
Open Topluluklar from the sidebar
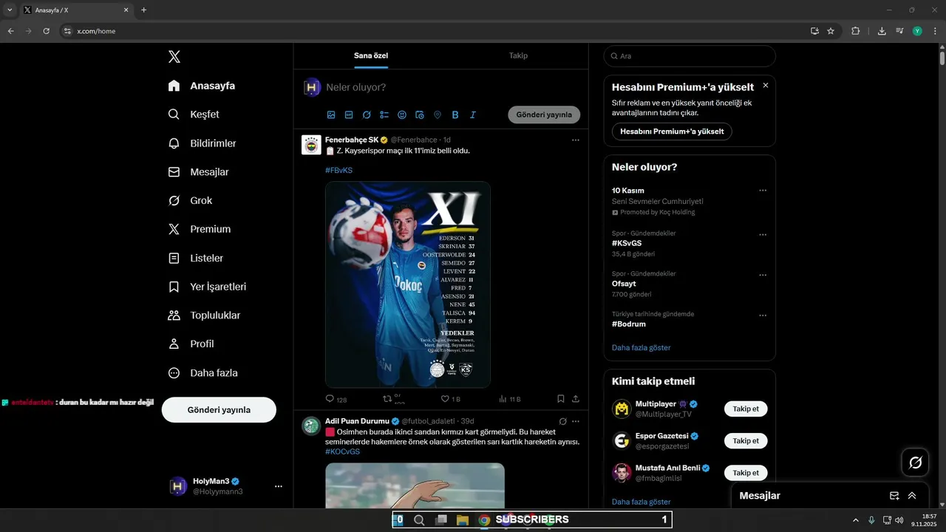pos(204,316)
